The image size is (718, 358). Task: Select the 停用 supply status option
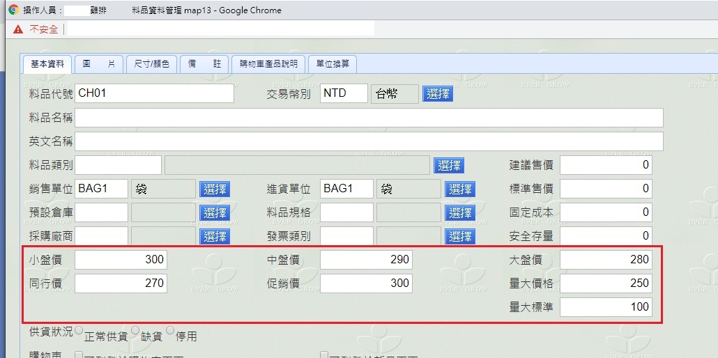(170, 330)
